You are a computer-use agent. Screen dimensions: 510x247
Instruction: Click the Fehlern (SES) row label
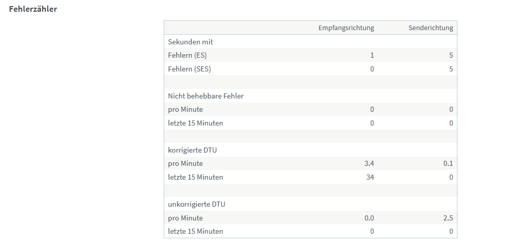pos(189,69)
